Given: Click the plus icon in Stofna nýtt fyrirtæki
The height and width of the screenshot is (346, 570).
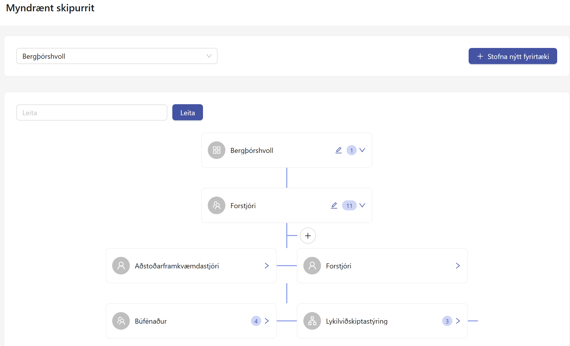Looking at the screenshot, I should click(480, 56).
